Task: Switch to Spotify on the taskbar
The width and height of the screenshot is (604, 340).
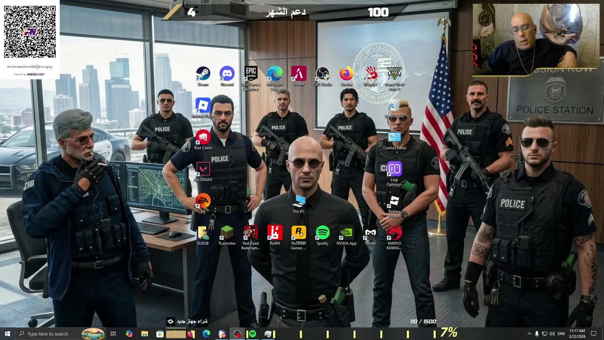Action: point(252,334)
